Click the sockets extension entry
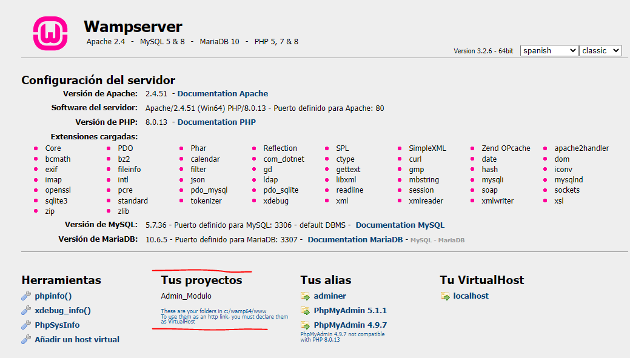The height and width of the screenshot is (358, 630). pyautogui.click(x=567, y=190)
